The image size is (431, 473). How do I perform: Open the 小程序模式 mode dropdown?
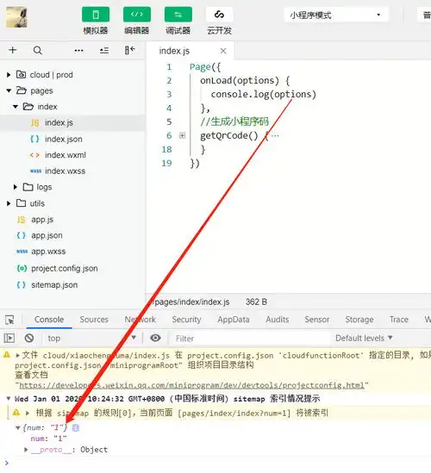pyautogui.click(x=336, y=16)
